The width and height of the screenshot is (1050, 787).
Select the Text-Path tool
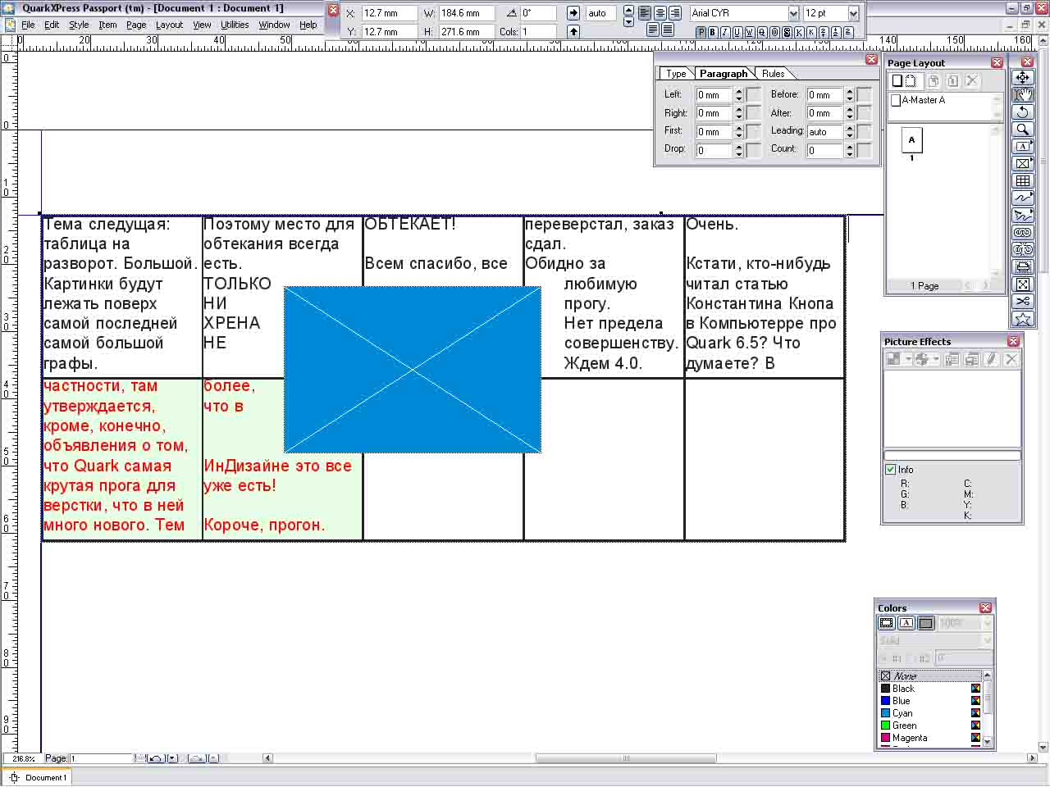tap(1023, 216)
